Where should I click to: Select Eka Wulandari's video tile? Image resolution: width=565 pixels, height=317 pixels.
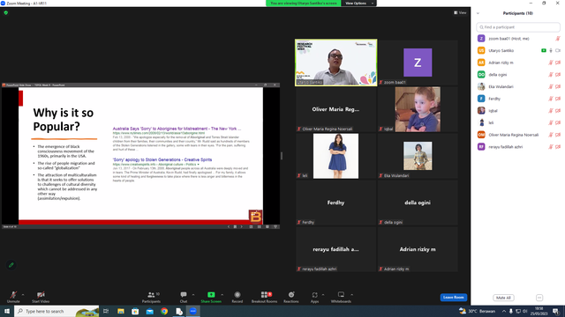pyautogui.click(x=418, y=156)
